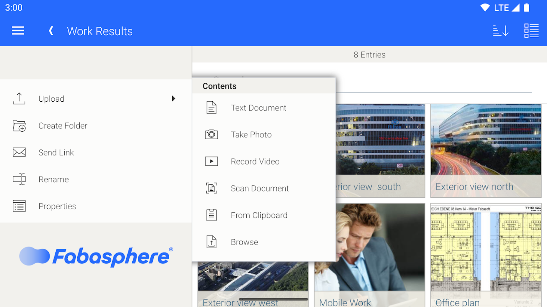547x307 pixels.
Task: Choose Browse from the Contents submenu
Action: click(x=264, y=242)
